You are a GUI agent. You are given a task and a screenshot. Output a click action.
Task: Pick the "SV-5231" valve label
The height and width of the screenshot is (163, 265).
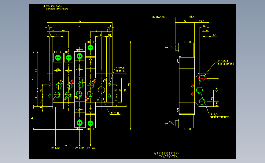coord(92,148)
